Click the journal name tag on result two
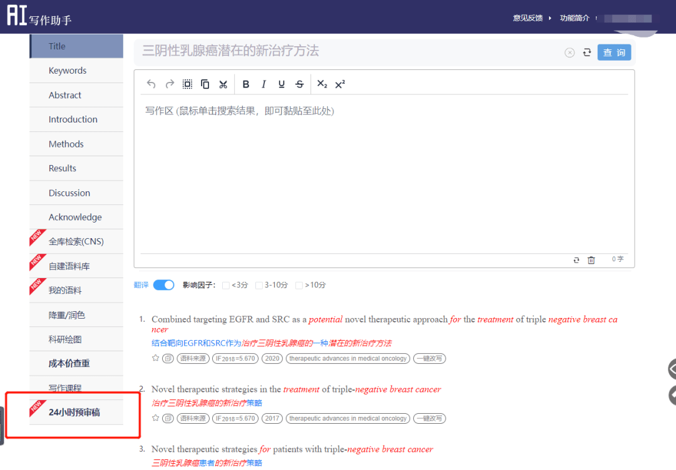676x470 pixels. [x=347, y=418]
